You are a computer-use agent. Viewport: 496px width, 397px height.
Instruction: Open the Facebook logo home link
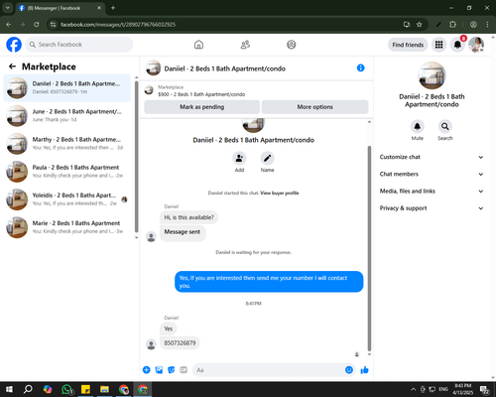click(14, 45)
